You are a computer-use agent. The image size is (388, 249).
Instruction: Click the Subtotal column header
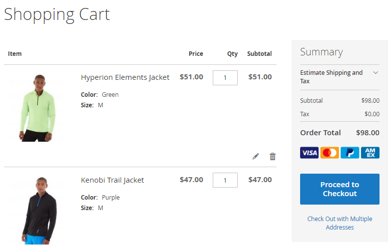coord(259,54)
